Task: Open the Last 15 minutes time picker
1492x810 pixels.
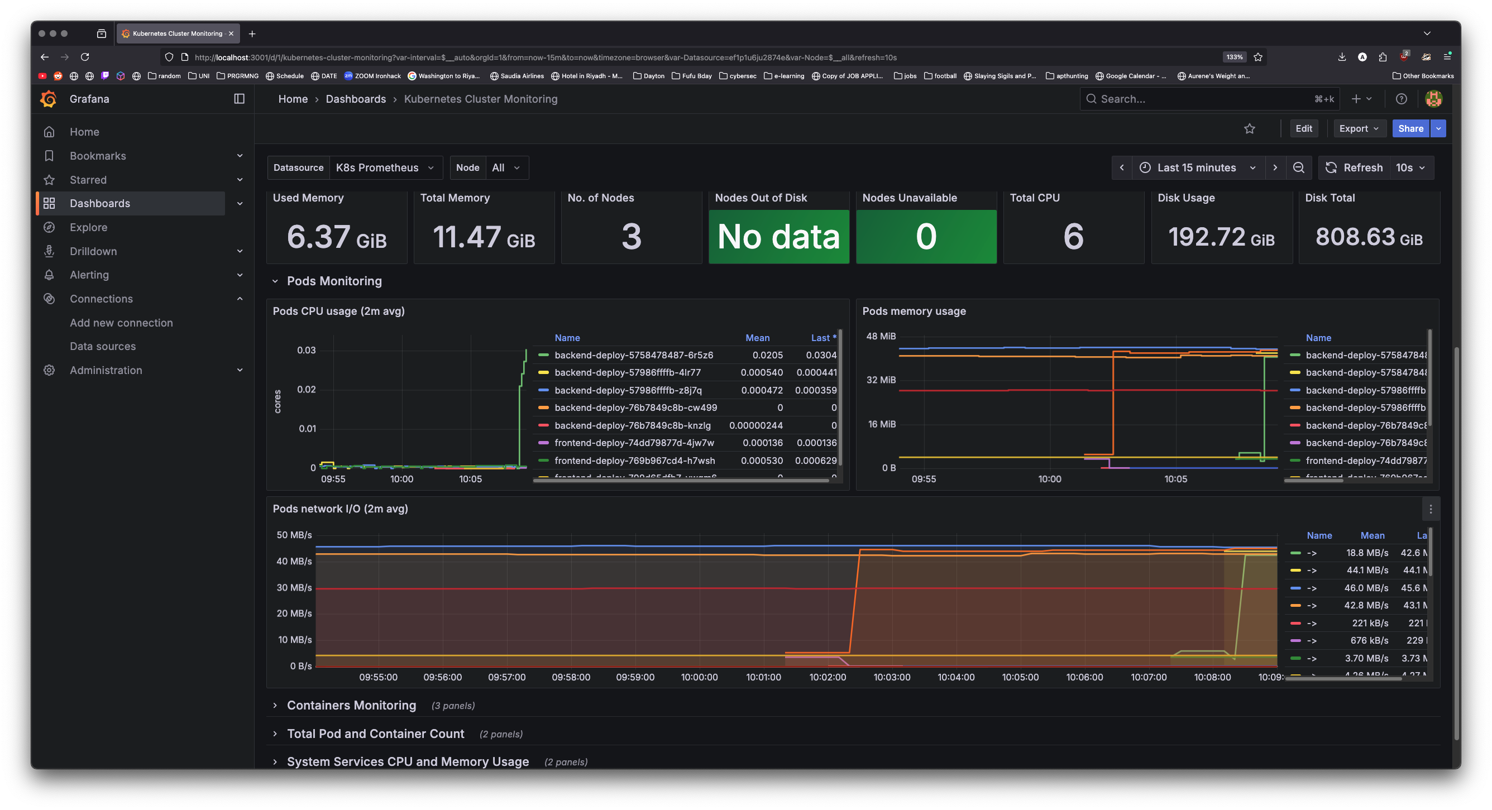Action: coord(1197,168)
